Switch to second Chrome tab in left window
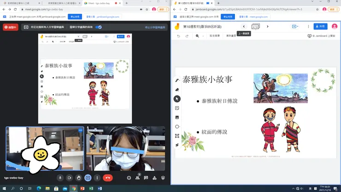 coord(62,3)
